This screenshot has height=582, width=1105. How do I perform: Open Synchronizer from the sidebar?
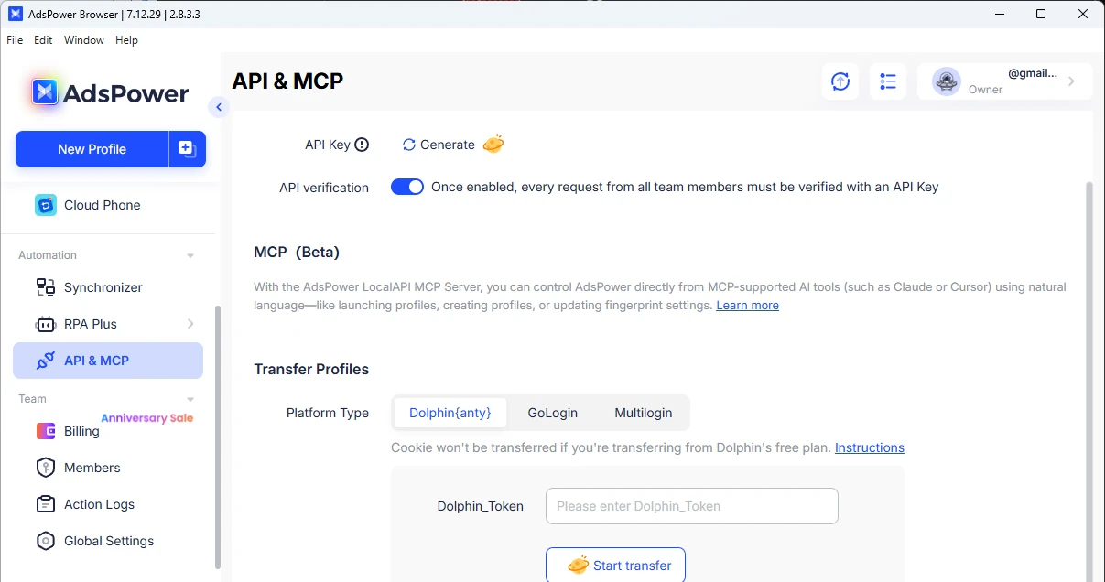pyautogui.click(x=103, y=287)
